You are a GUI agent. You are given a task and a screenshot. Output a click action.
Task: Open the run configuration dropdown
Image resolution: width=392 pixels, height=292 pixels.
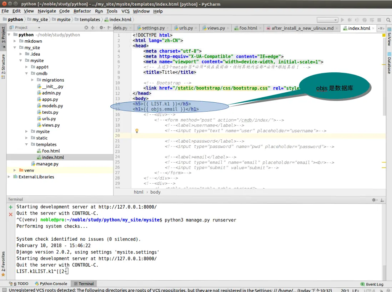tap(327, 20)
